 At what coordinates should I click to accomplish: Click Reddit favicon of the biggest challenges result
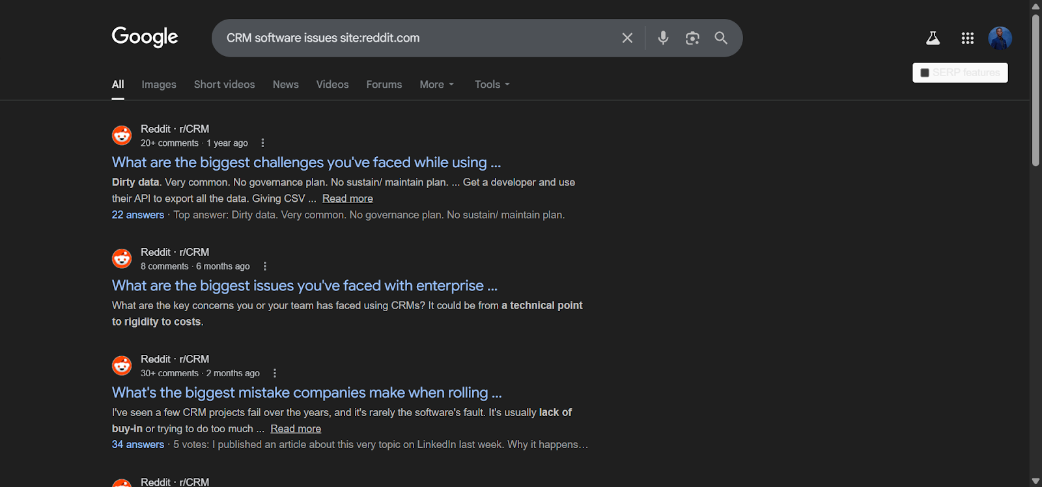coord(122,135)
